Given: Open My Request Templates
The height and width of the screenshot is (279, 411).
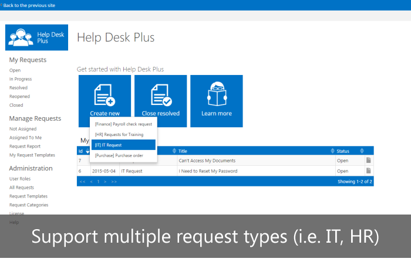Looking at the screenshot, I should 32,155.
